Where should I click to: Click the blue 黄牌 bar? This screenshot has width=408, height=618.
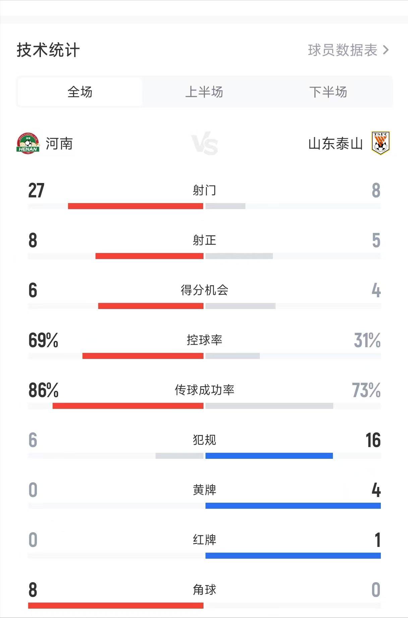tap(293, 506)
